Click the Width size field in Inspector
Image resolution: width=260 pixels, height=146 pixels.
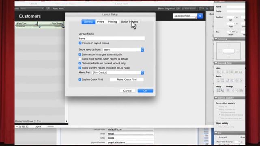point(231,32)
